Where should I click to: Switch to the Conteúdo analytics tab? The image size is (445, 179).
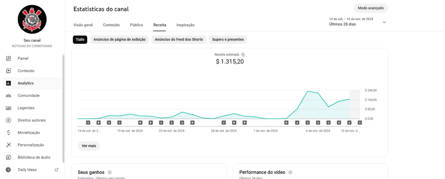pyautogui.click(x=111, y=25)
